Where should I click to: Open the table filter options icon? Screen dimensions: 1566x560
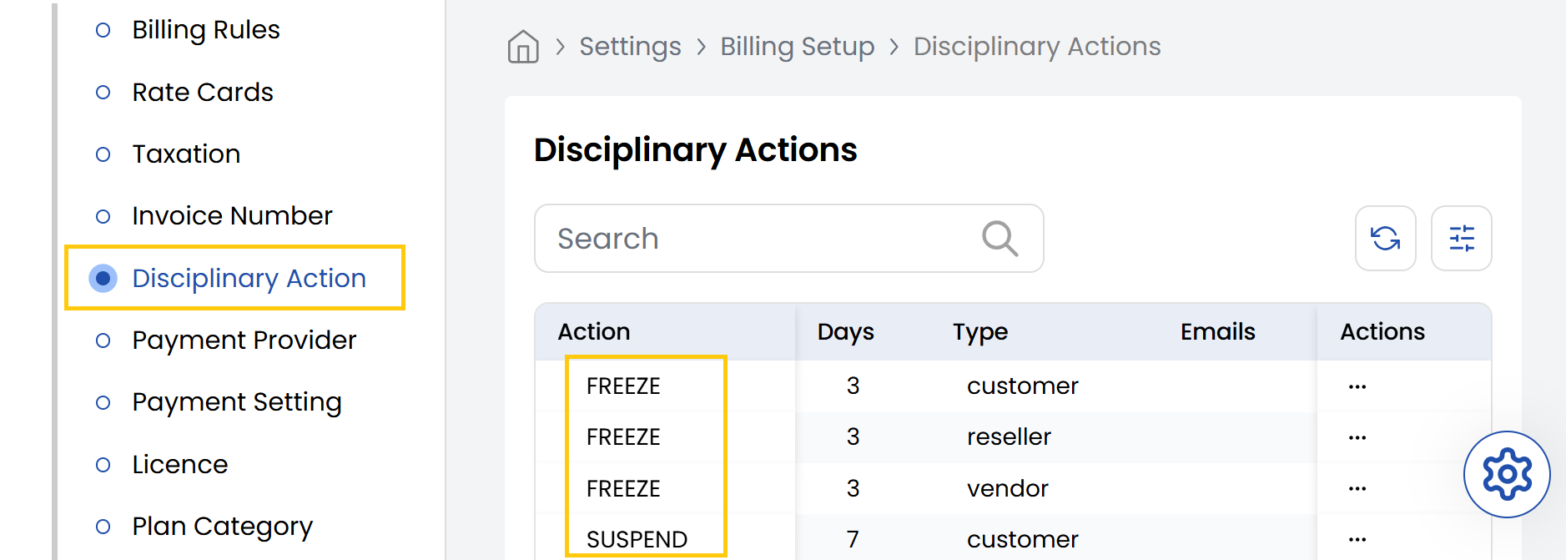1461,239
